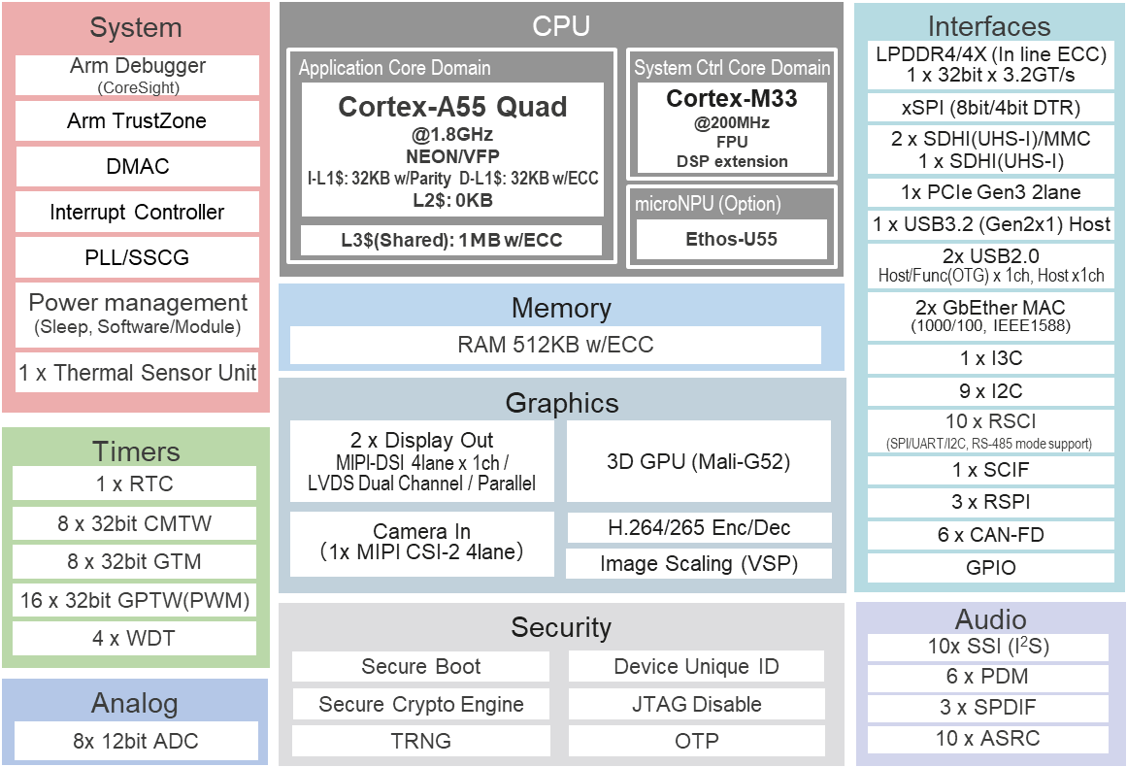The width and height of the screenshot is (1127, 767).
Task: Select the 8 x 32bit GTM block
Action: (x=134, y=561)
